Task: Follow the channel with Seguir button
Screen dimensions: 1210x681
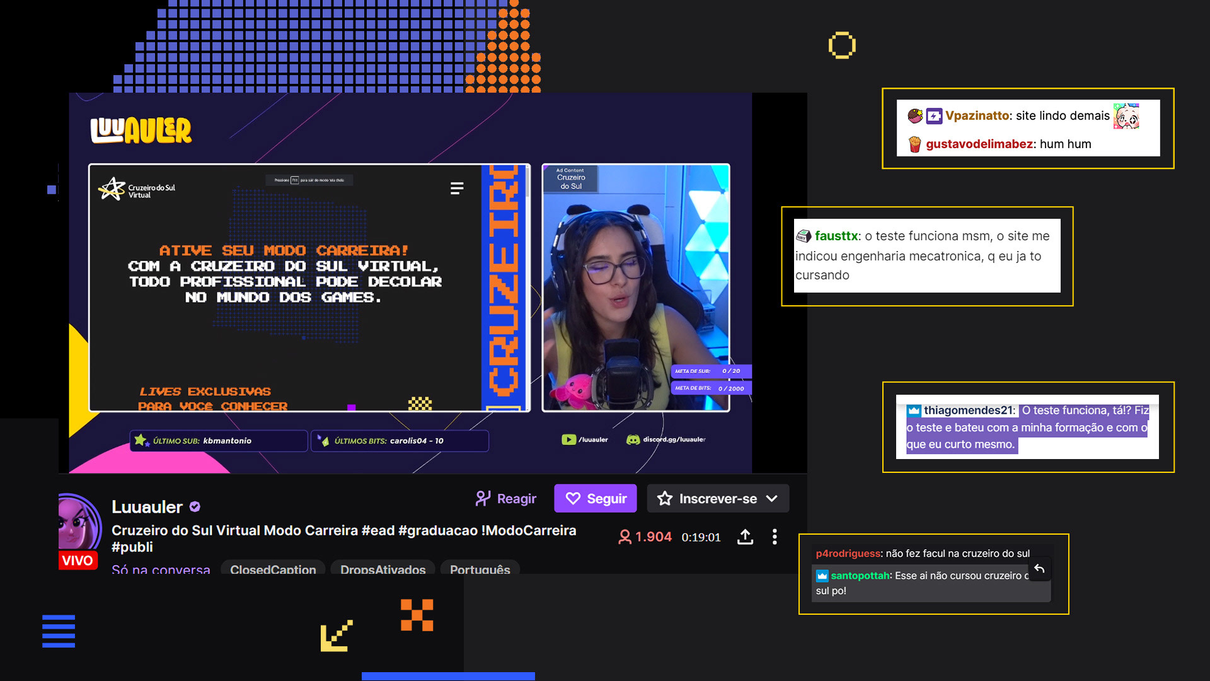Action: click(595, 499)
